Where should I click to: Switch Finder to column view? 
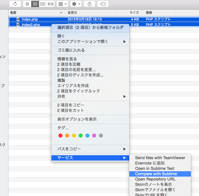click(43, 4)
